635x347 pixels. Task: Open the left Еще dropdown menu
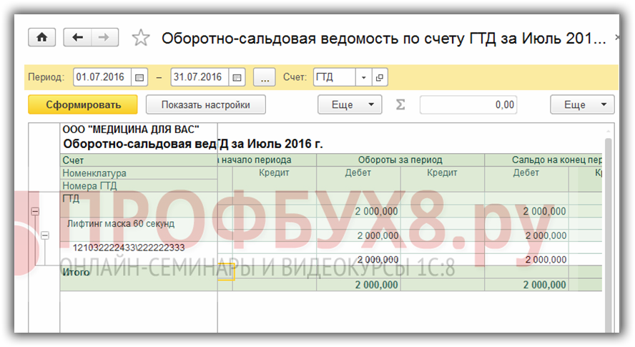point(350,104)
